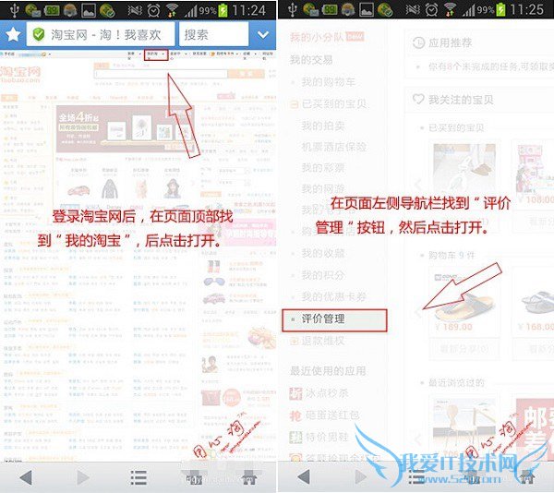
Task: Tap back arrow on left phone's bottom bar
Action: (x=26, y=478)
